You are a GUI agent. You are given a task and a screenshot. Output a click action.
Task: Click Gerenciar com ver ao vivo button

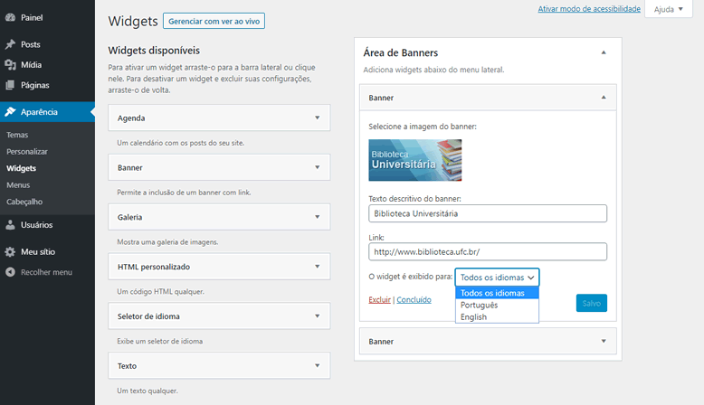[214, 21]
